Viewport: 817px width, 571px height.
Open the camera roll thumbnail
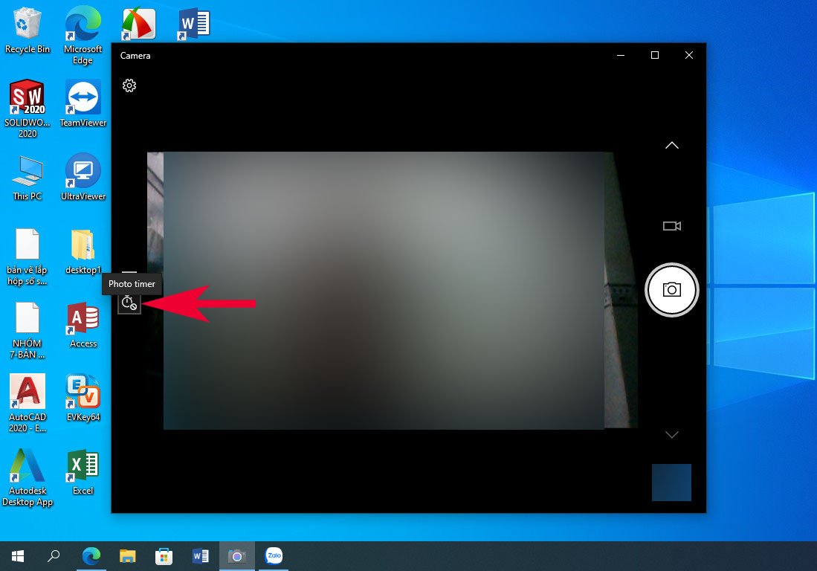(671, 483)
